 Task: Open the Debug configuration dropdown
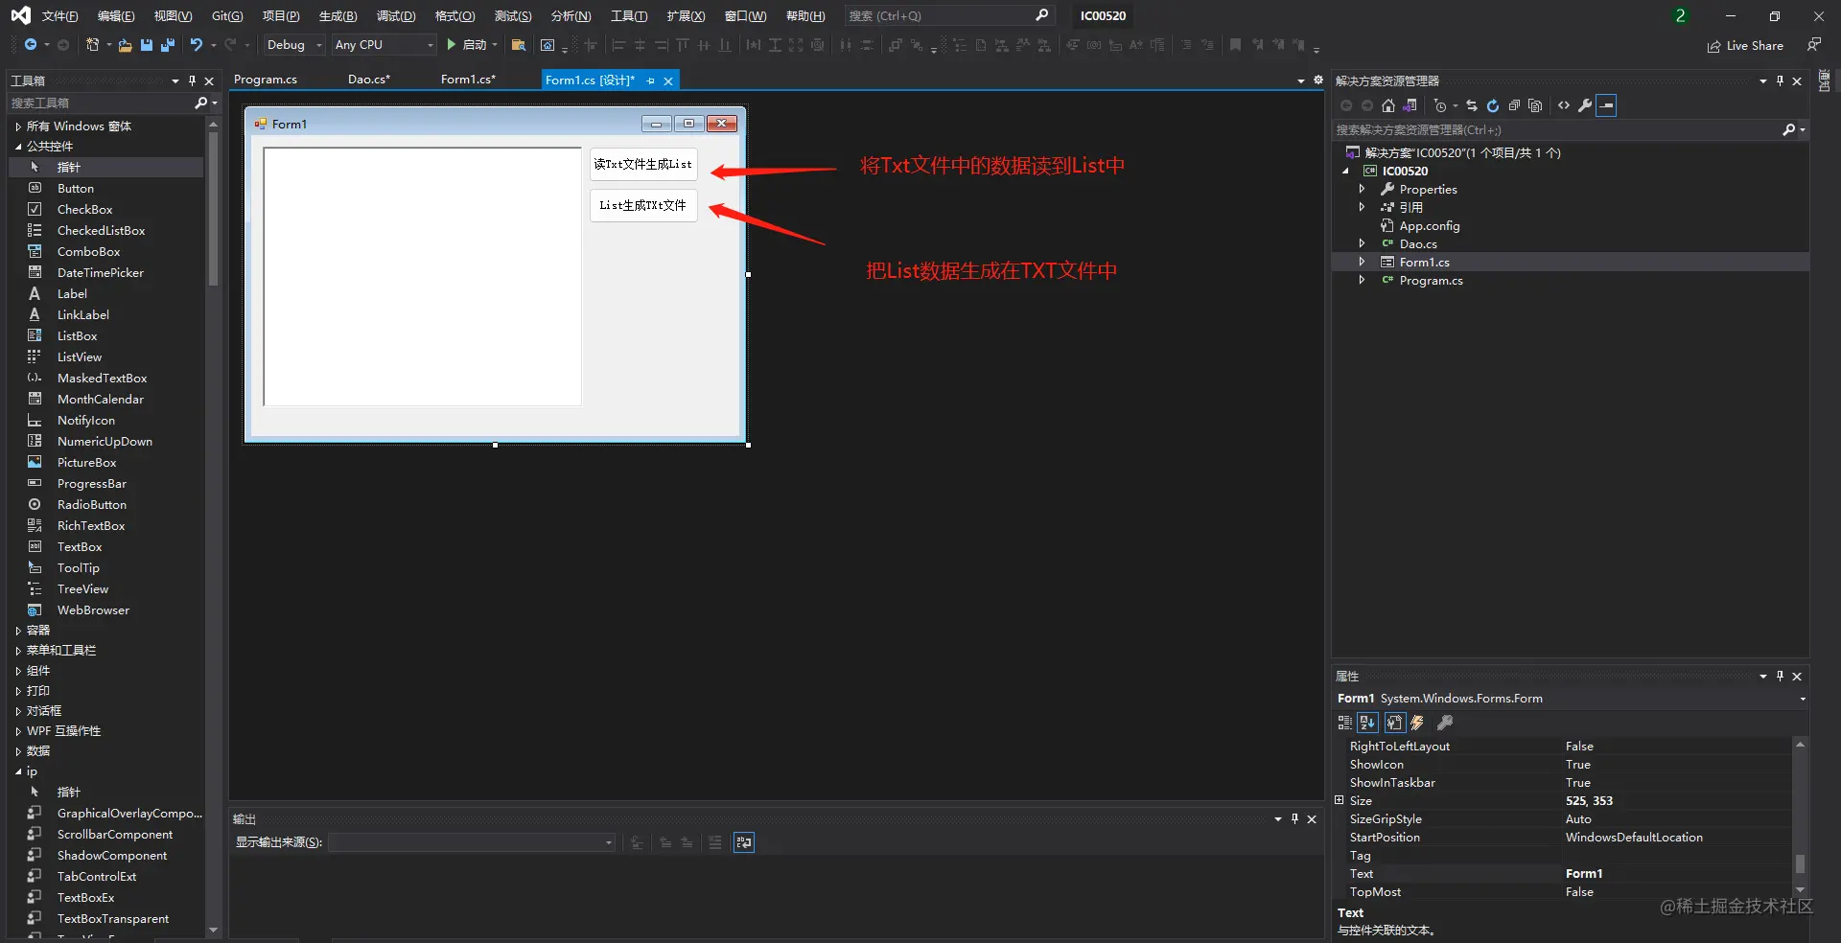click(294, 45)
